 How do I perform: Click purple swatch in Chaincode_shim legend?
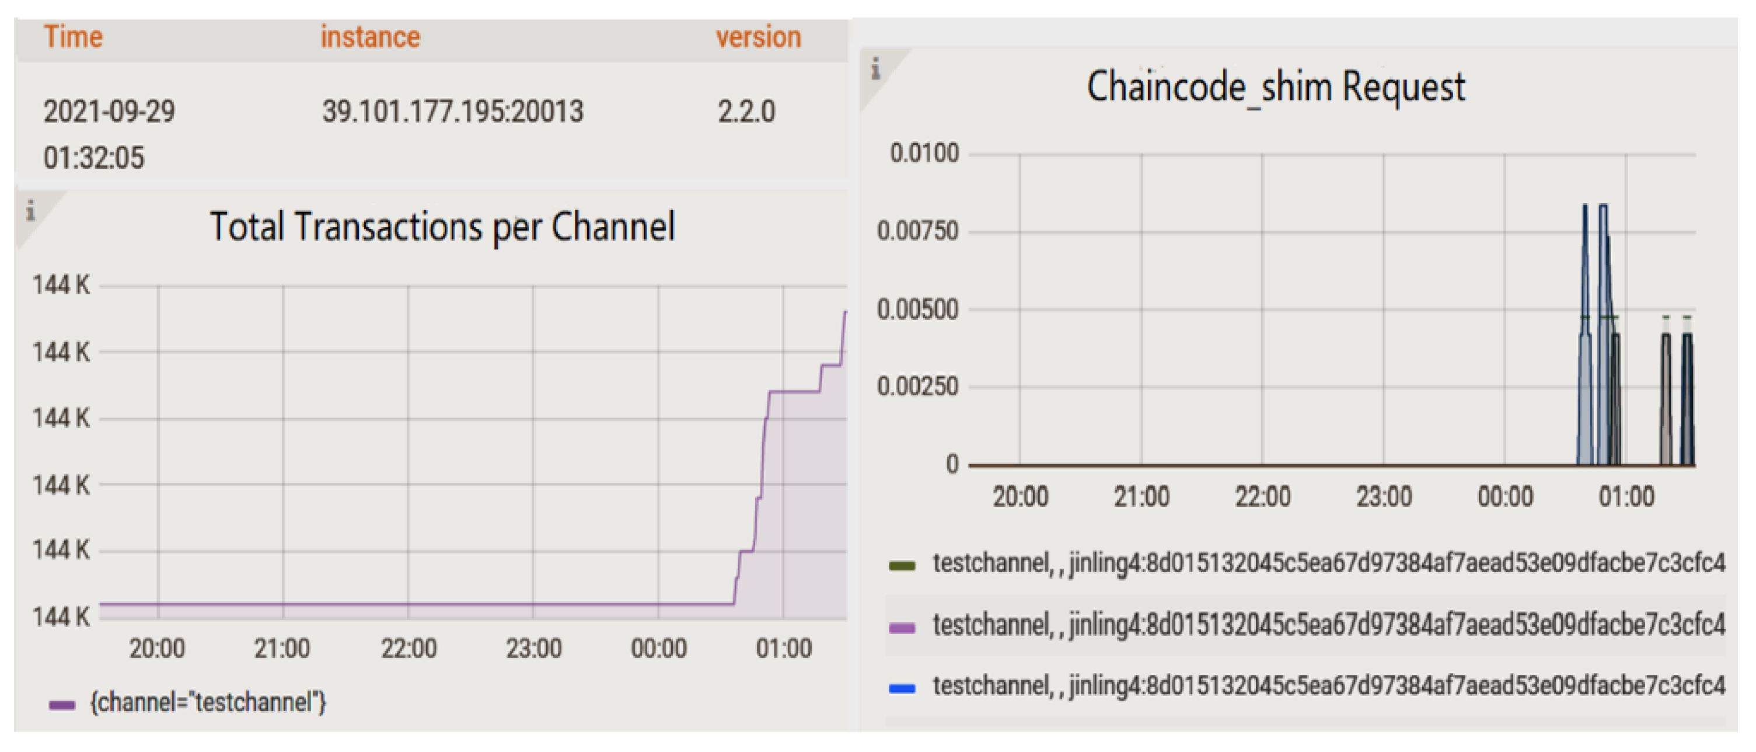902,627
